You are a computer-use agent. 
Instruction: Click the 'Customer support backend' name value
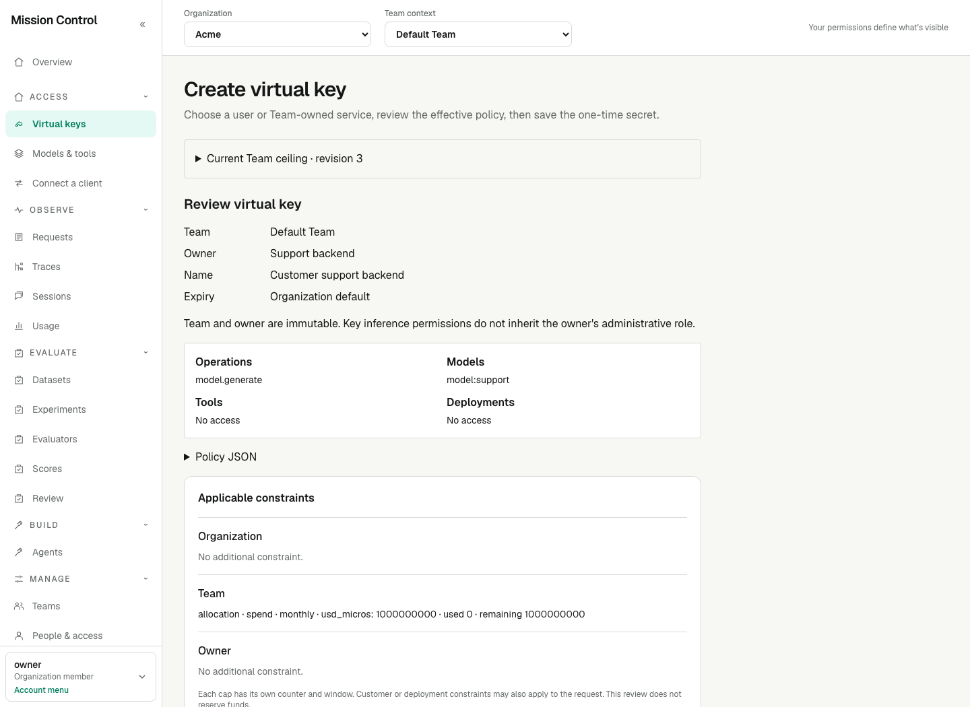point(337,275)
